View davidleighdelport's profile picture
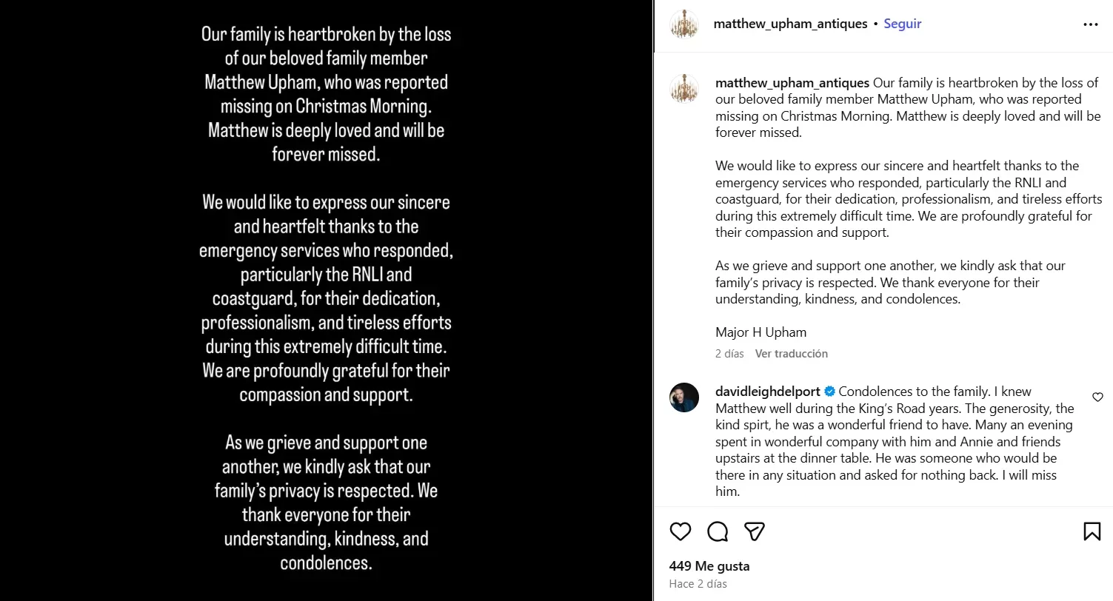This screenshot has width=1113, height=601. tap(684, 397)
